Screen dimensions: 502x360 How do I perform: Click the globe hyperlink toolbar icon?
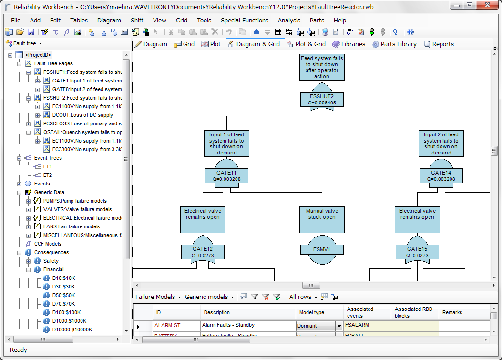click(x=146, y=32)
